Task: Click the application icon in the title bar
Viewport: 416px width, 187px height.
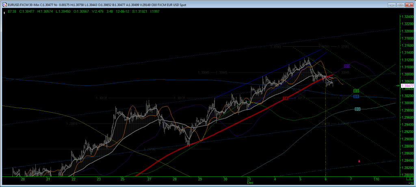Action: 4,5
